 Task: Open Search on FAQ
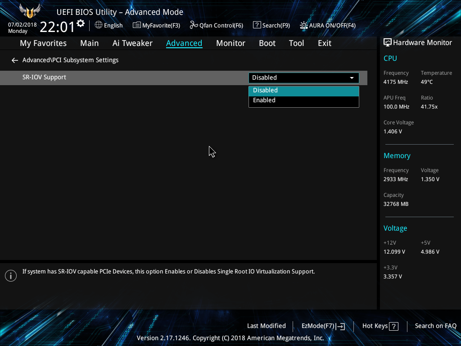click(436, 326)
